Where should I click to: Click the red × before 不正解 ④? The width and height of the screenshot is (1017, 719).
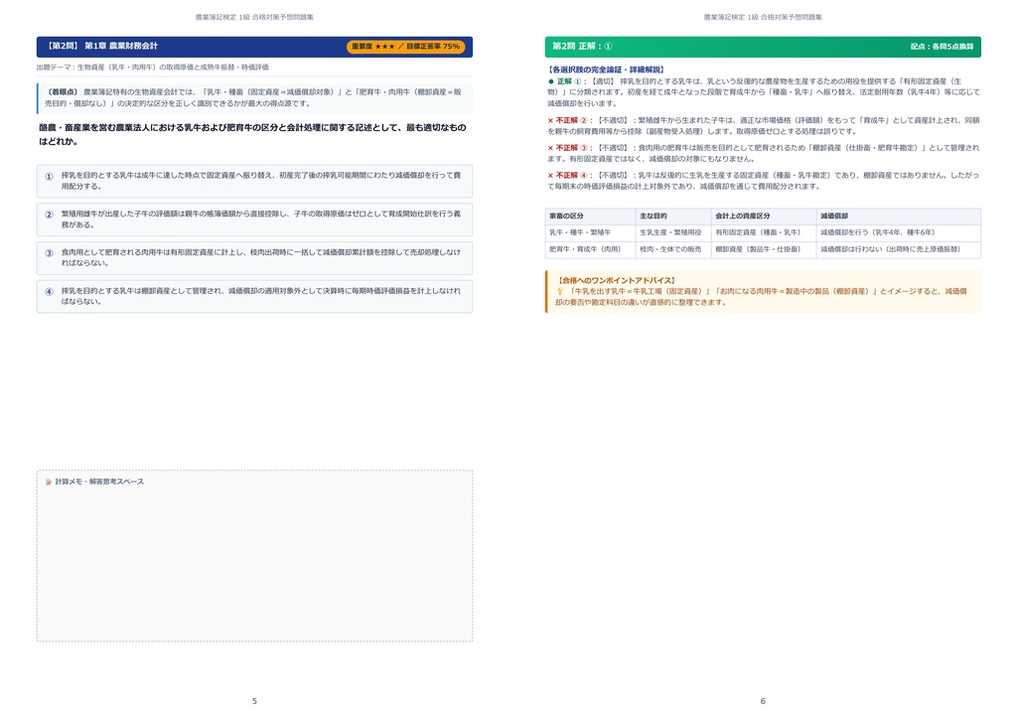point(550,176)
